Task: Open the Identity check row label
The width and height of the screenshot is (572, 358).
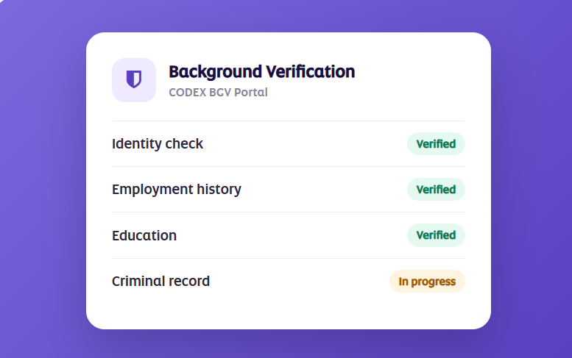Action: tap(158, 144)
